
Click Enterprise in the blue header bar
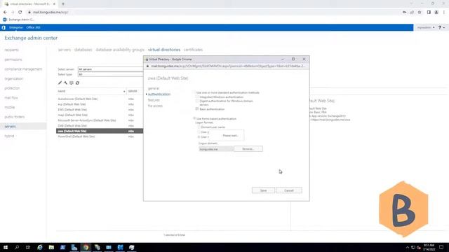tap(15, 27)
